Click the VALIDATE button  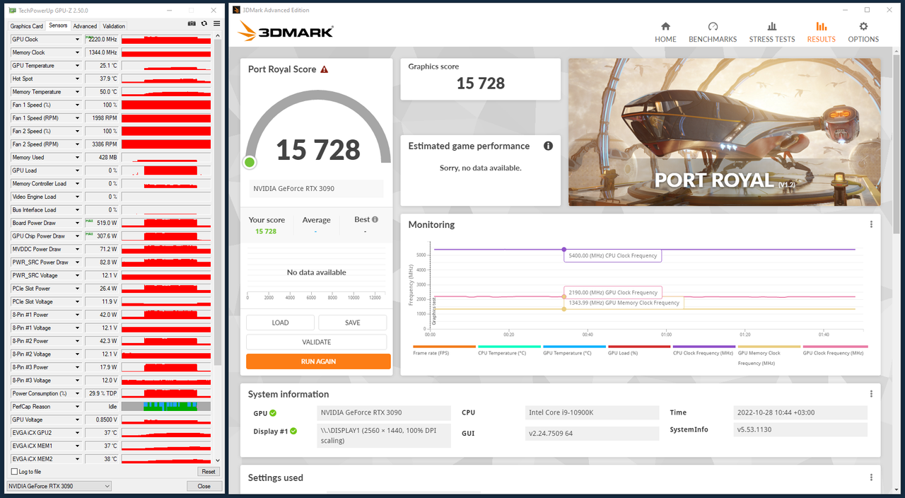(x=317, y=342)
